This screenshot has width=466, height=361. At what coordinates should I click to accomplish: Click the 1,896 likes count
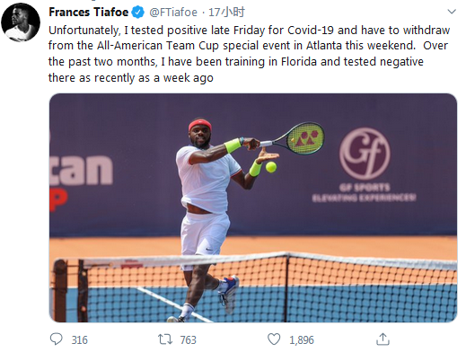tap(302, 340)
